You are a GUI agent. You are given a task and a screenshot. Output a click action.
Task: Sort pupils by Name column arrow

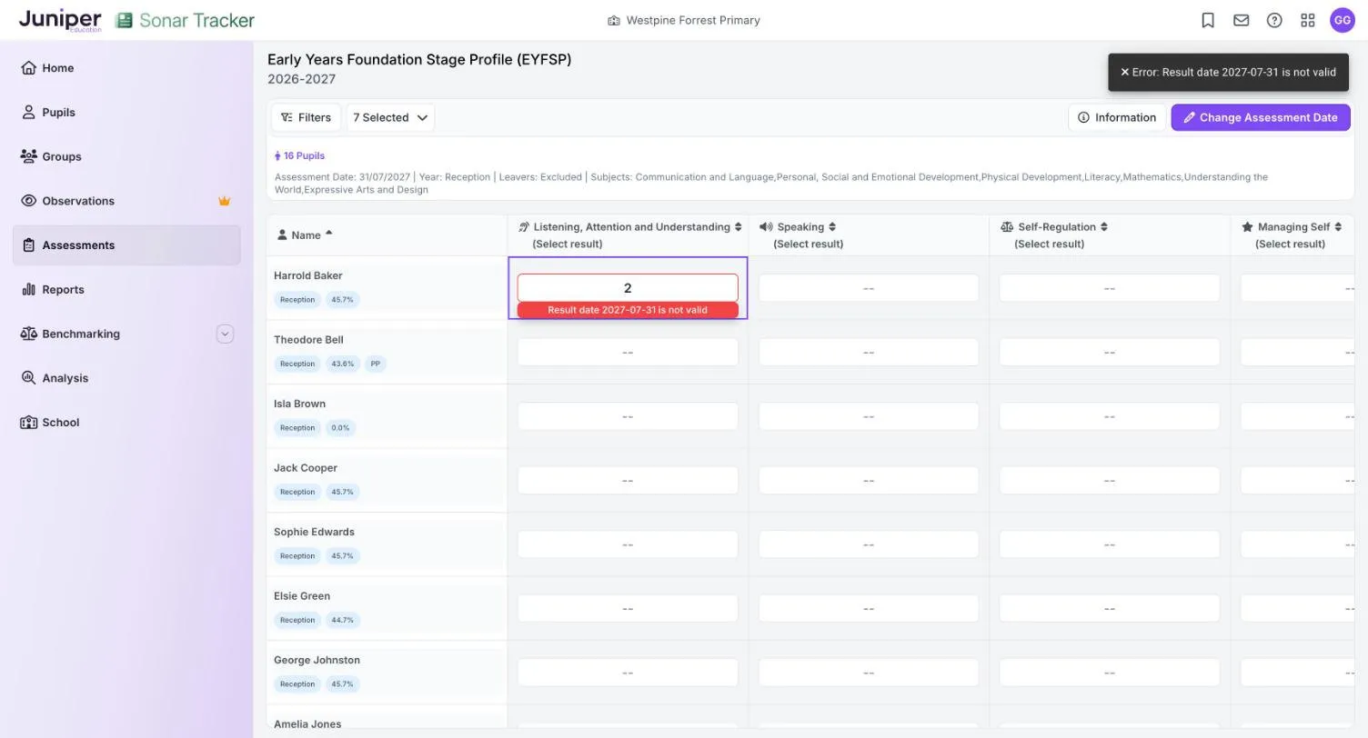[x=328, y=234]
